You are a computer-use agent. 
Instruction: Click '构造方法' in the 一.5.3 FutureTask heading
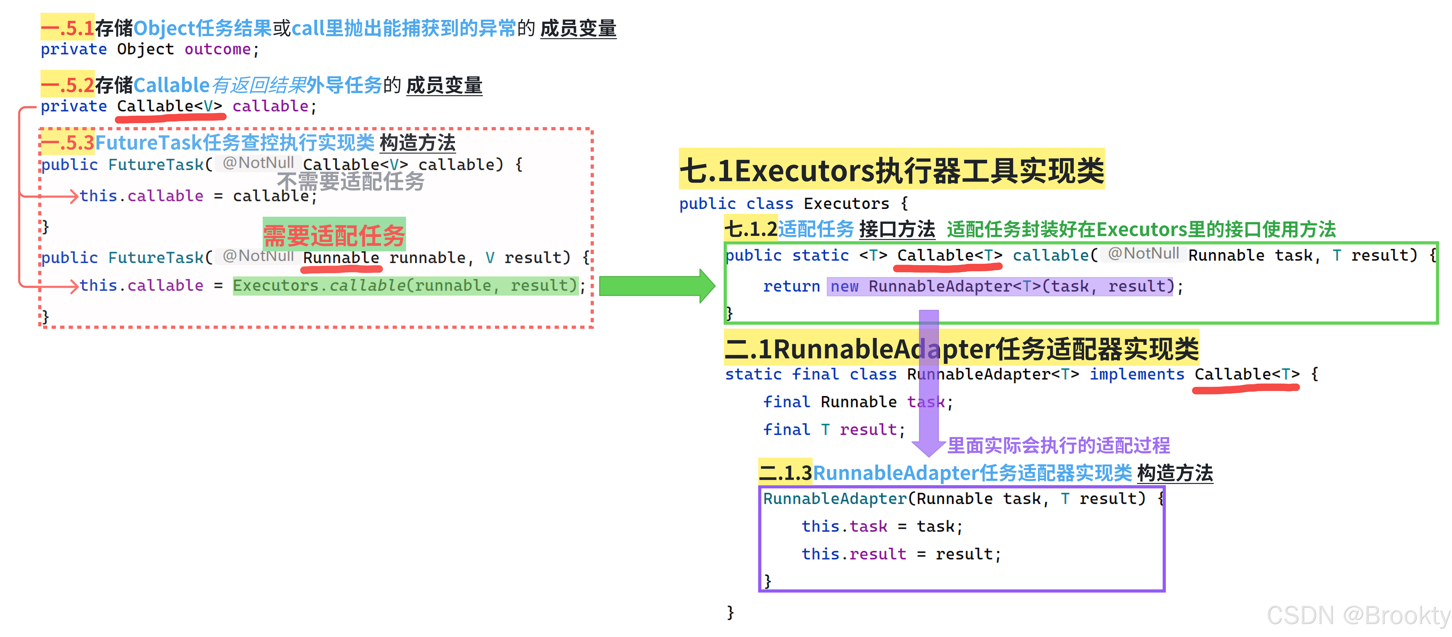(x=417, y=143)
